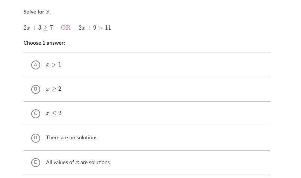This screenshot has height=178, width=301.
Task: Click the number 11 in second inequality
Action: pyautogui.click(x=108, y=28)
